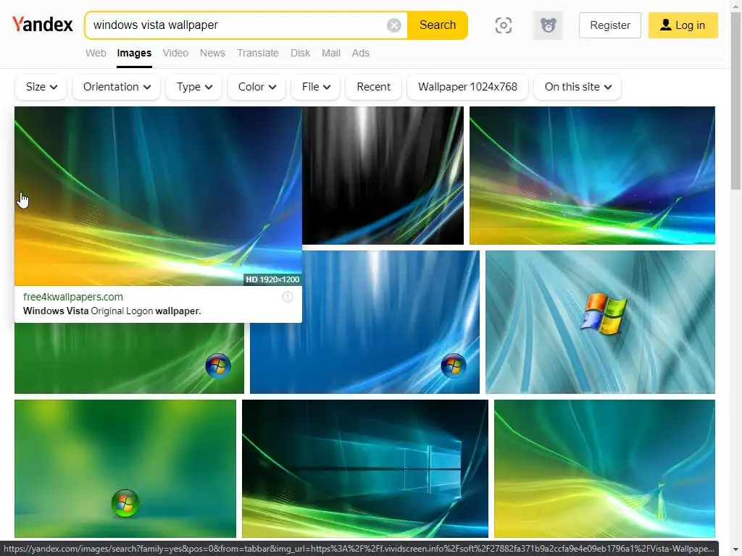
Task: Toggle the Recent filter
Action: pyautogui.click(x=373, y=87)
